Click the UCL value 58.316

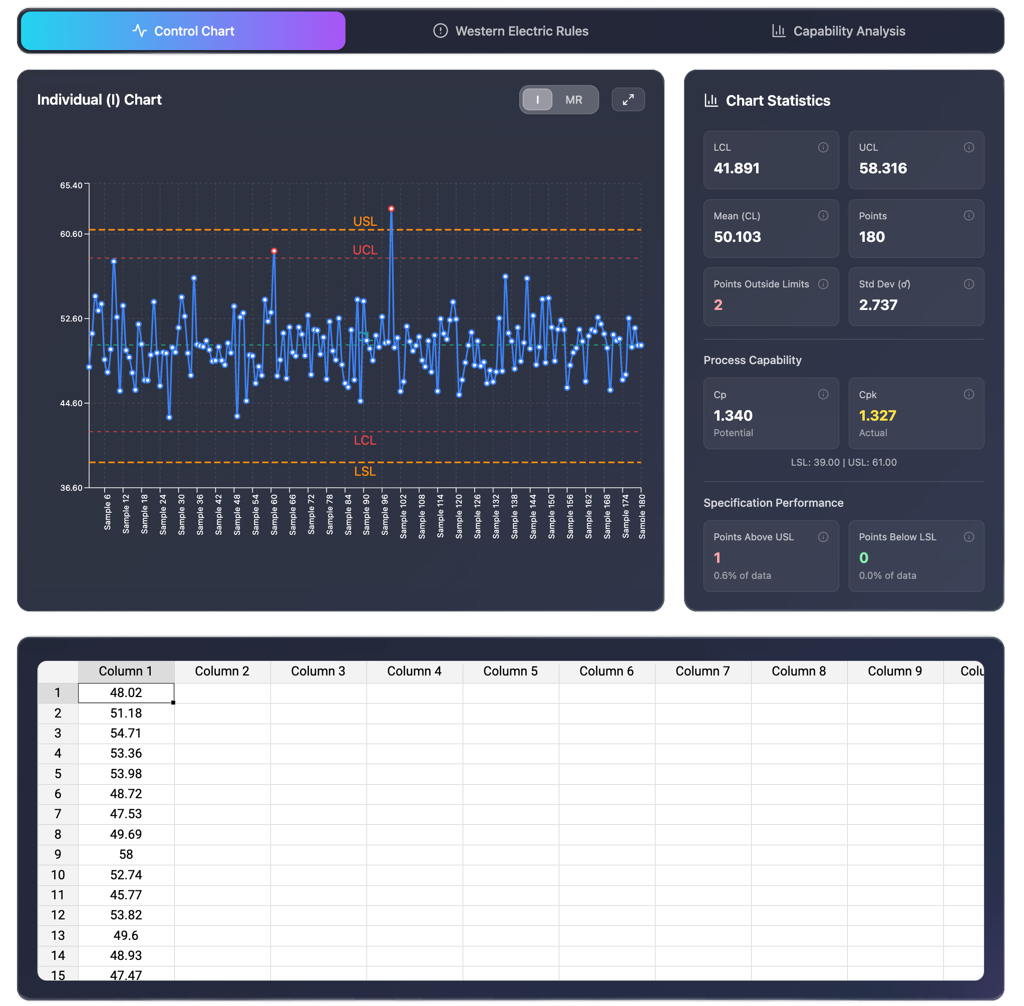pyautogui.click(x=882, y=169)
